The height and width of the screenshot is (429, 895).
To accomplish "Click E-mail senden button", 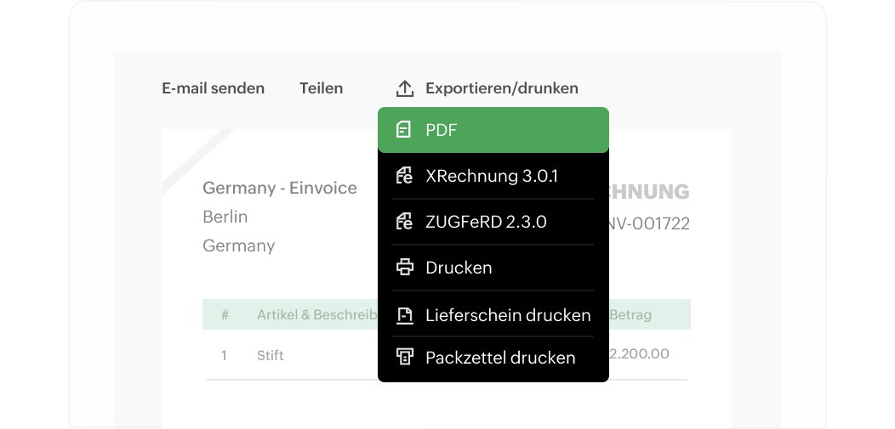I will [x=213, y=88].
